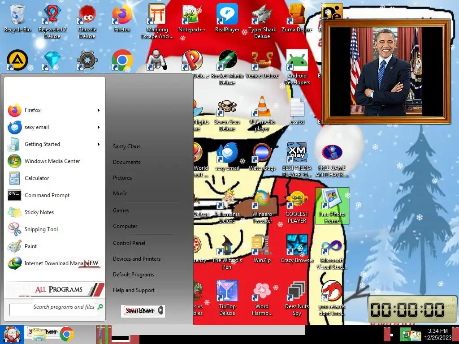Open Paint from the Start menu
The height and width of the screenshot is (344, 459).
tap(54, 246)
